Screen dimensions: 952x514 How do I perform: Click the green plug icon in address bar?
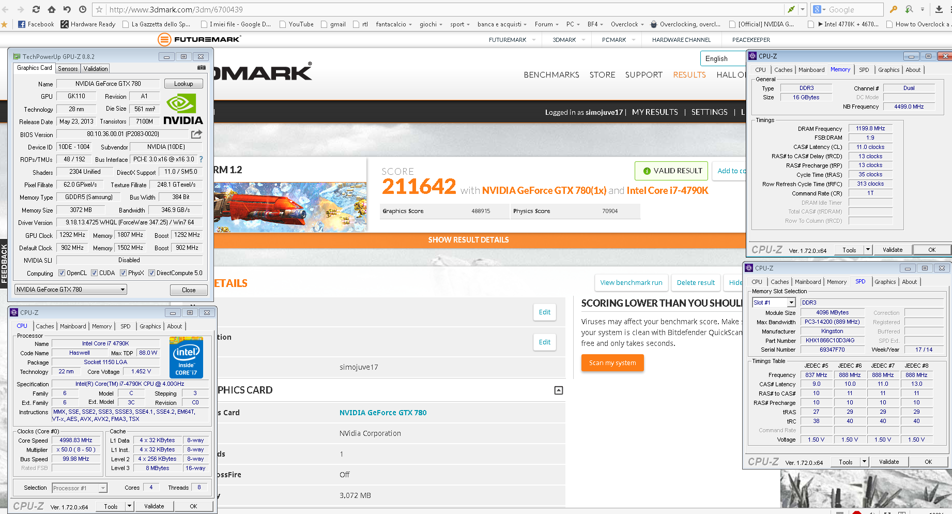coord(791,9)
